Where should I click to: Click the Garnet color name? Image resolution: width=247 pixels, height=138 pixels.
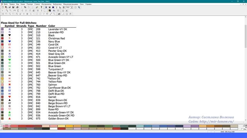click(x=52, y=97)
